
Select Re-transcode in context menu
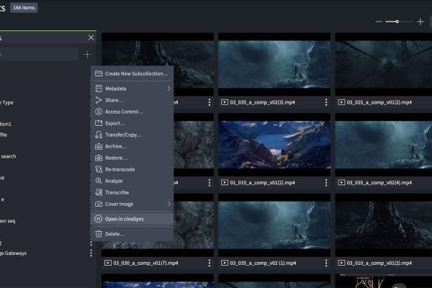tap(132, 169)
